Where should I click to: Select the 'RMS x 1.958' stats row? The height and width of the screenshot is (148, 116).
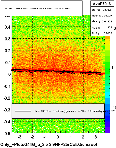coord(102,28)
